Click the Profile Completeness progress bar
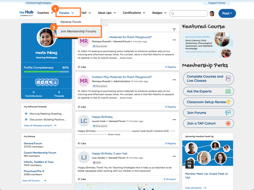Viewport: 254px width, 190px height. click(x=46, y=72)
